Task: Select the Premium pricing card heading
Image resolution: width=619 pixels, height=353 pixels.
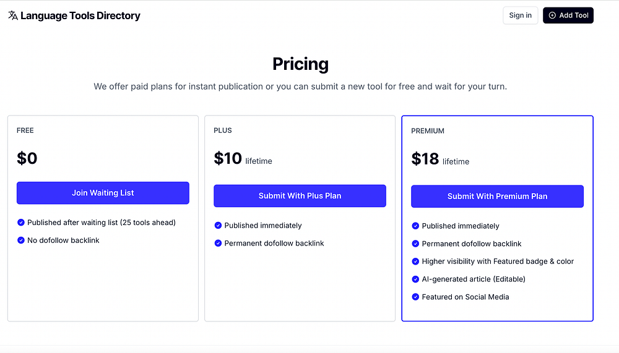Action: pos(428,131)
